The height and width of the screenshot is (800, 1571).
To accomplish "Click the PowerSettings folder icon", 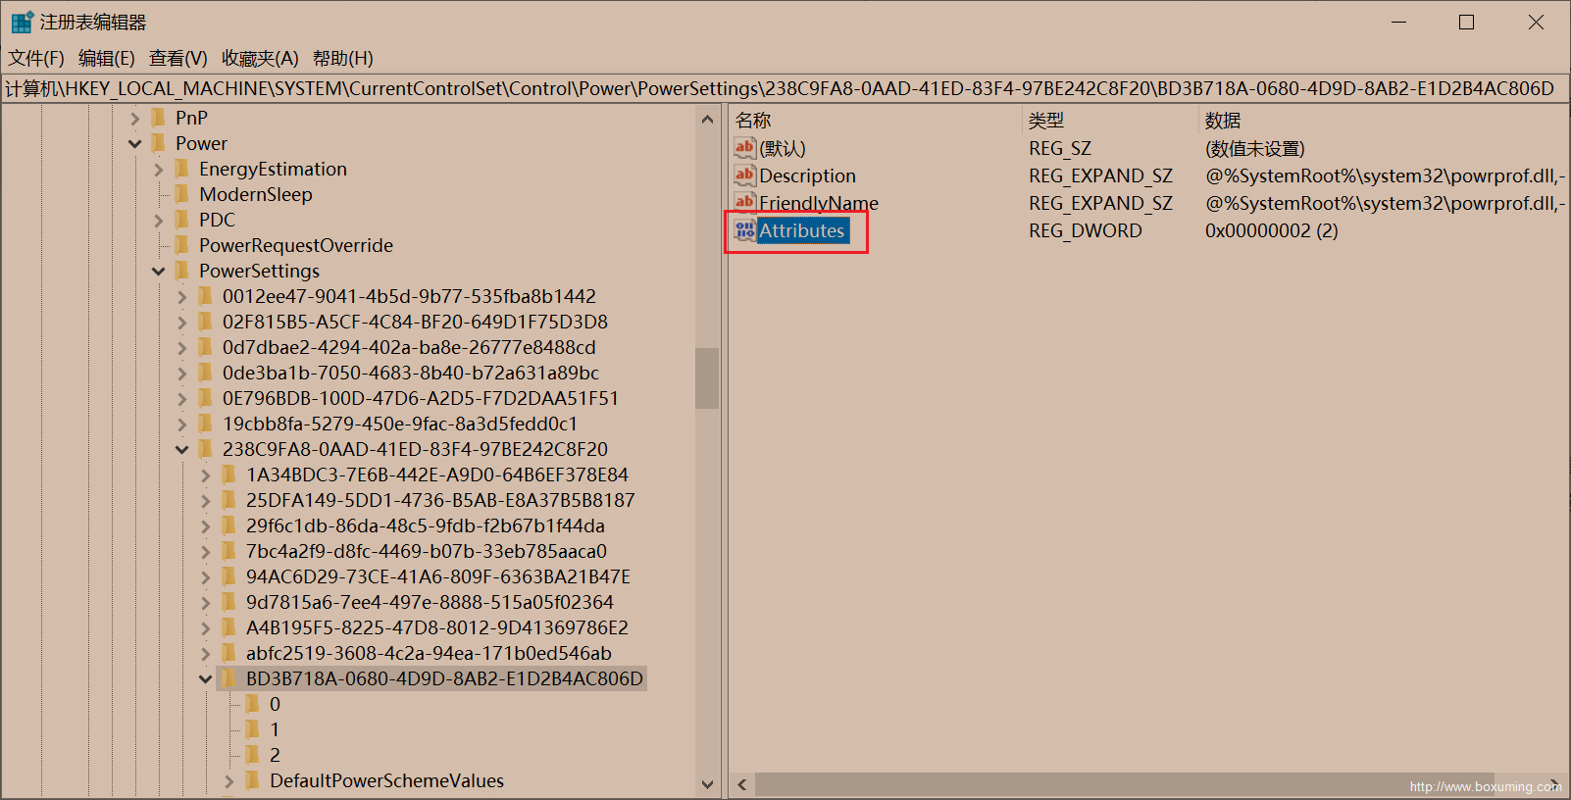I will tap(182, 271).
